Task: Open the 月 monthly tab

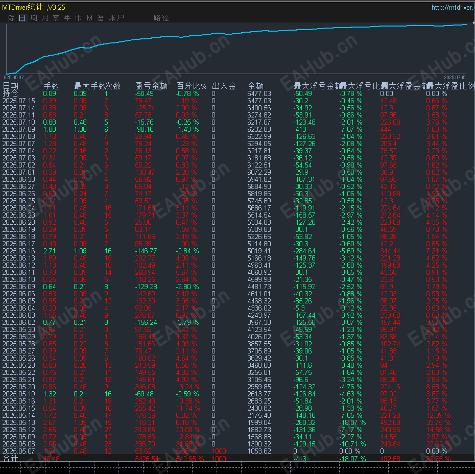Action: [45, 18]
